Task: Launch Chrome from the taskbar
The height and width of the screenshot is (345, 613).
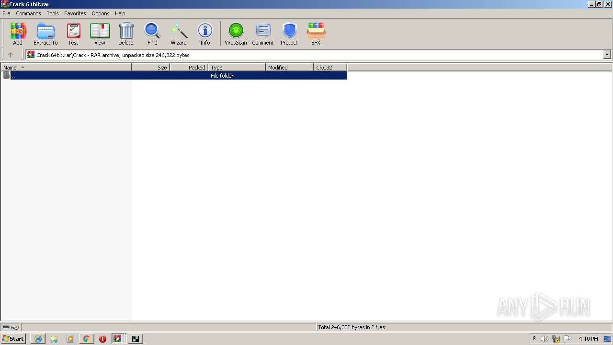Action: click(87, 339)
